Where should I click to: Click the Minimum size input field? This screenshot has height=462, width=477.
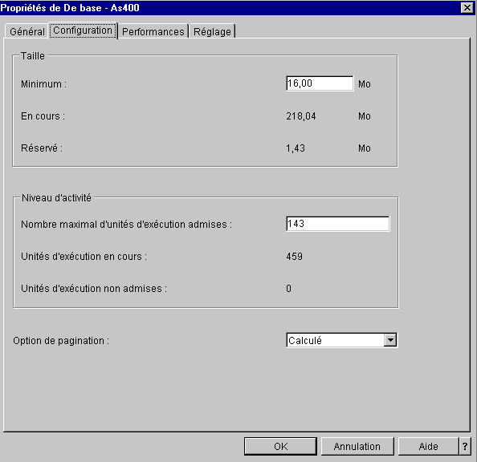320,83
